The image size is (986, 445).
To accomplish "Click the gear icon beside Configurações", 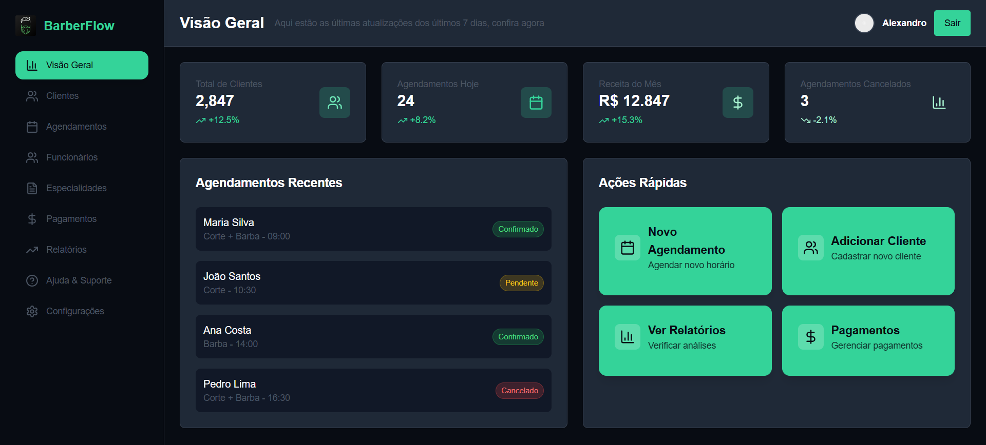I will 32,311.
